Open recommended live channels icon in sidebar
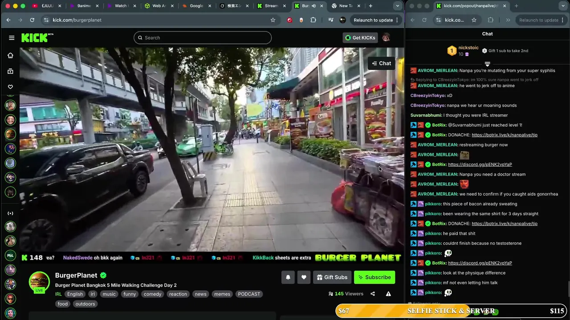Viewport: 570px width, 320px height. point(10,213)
